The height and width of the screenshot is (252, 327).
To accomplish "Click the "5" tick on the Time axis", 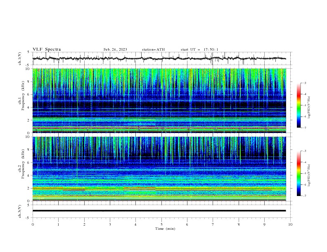I will [x=161, y=224].
